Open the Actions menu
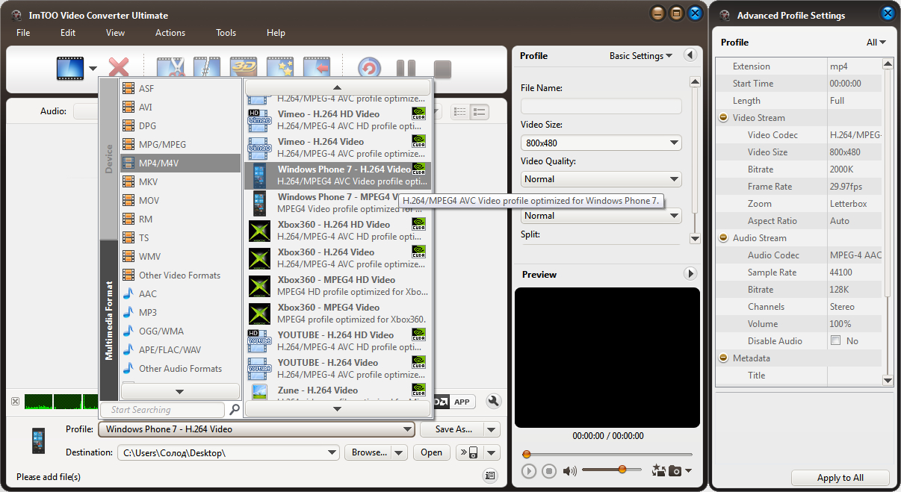The image size is (901, 492). [170, 33]
